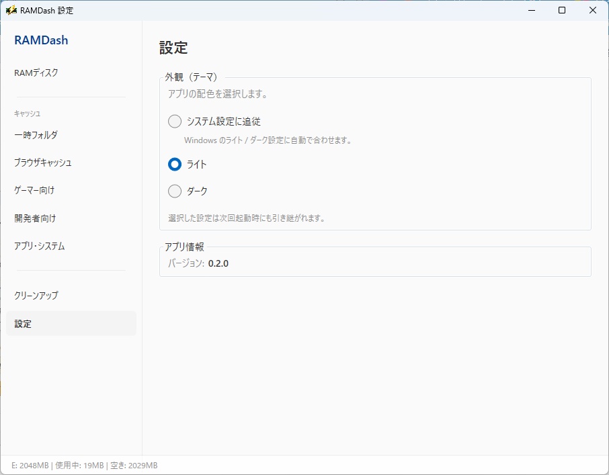Image resolution: width=609 pixels, height=475 pixels.
Task: Click the 選択した設定は次回起動時にも引き継がれます note
Action: [247, 218]
